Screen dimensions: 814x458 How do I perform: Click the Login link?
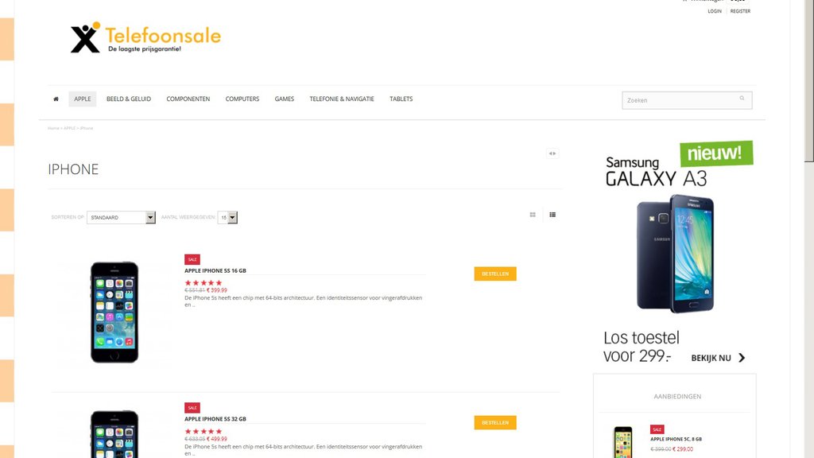tap(715, 11)
